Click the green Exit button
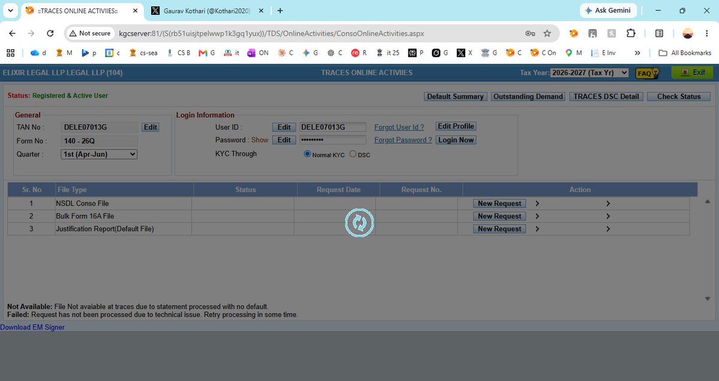This screenshot has height=381, width=719. (x=693, y=73)
